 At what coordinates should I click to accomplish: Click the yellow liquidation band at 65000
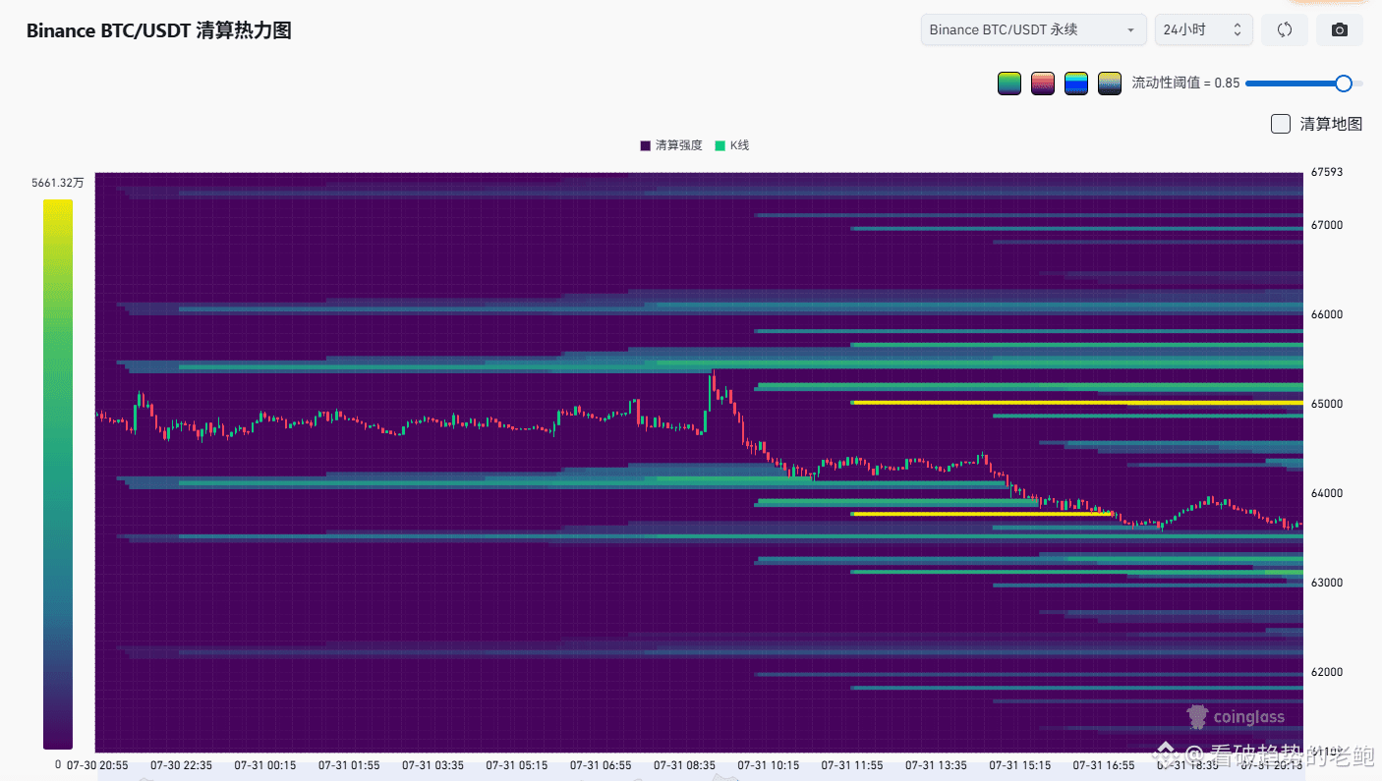pos(1077,403)
